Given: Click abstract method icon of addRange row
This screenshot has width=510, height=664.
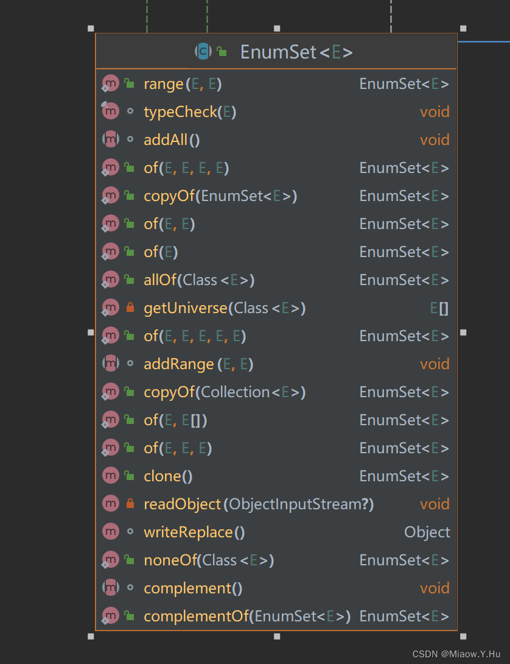Looking at the screenshot, I should click(111, 364).
